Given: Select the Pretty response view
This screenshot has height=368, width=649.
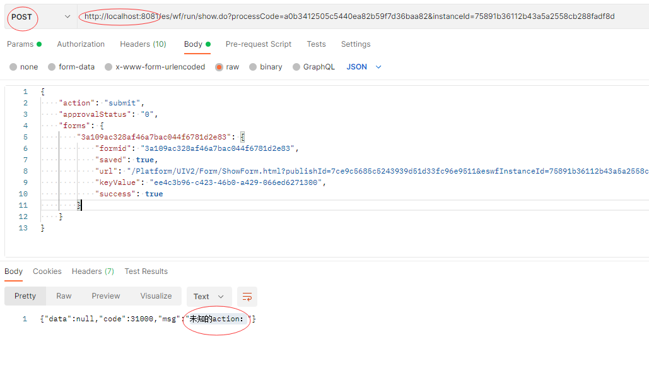Looking at the screenshot, I should [25, 296].
